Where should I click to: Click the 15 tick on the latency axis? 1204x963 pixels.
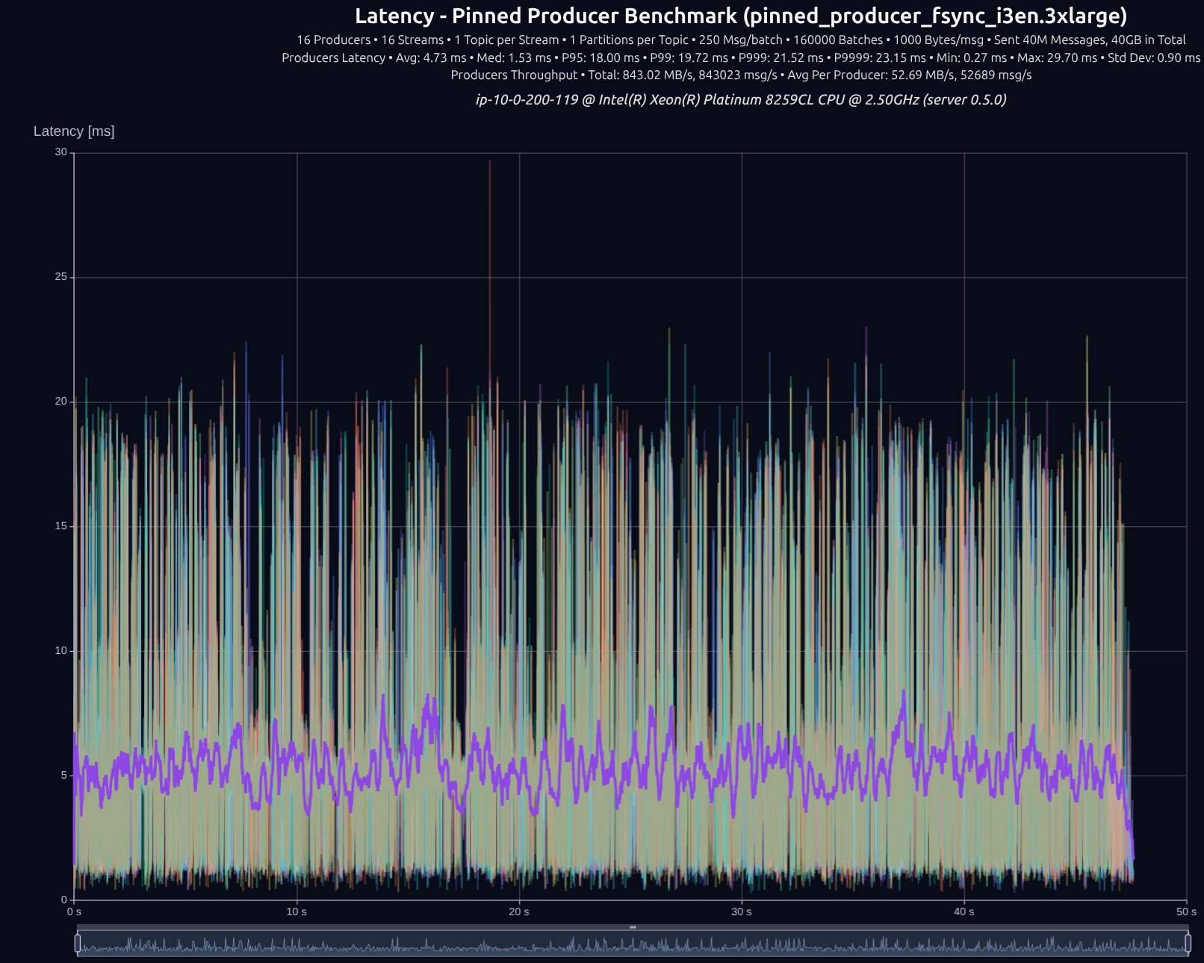click(x=61, y=526)
